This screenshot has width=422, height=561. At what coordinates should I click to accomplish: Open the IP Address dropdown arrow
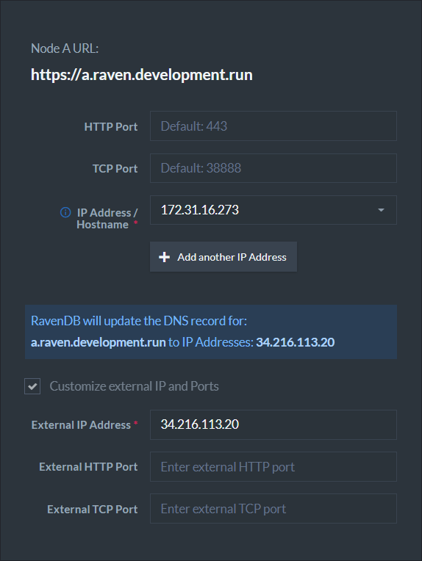(x=381, y=210)
